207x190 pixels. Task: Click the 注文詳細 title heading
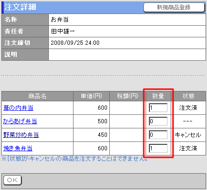click(x=20, y=7)
